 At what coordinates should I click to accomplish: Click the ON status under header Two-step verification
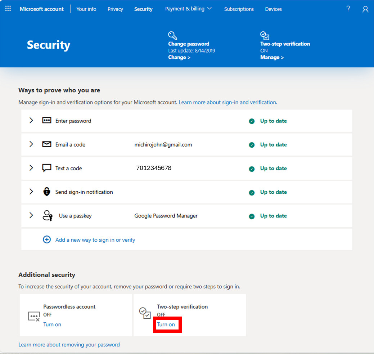coord(264,51)
